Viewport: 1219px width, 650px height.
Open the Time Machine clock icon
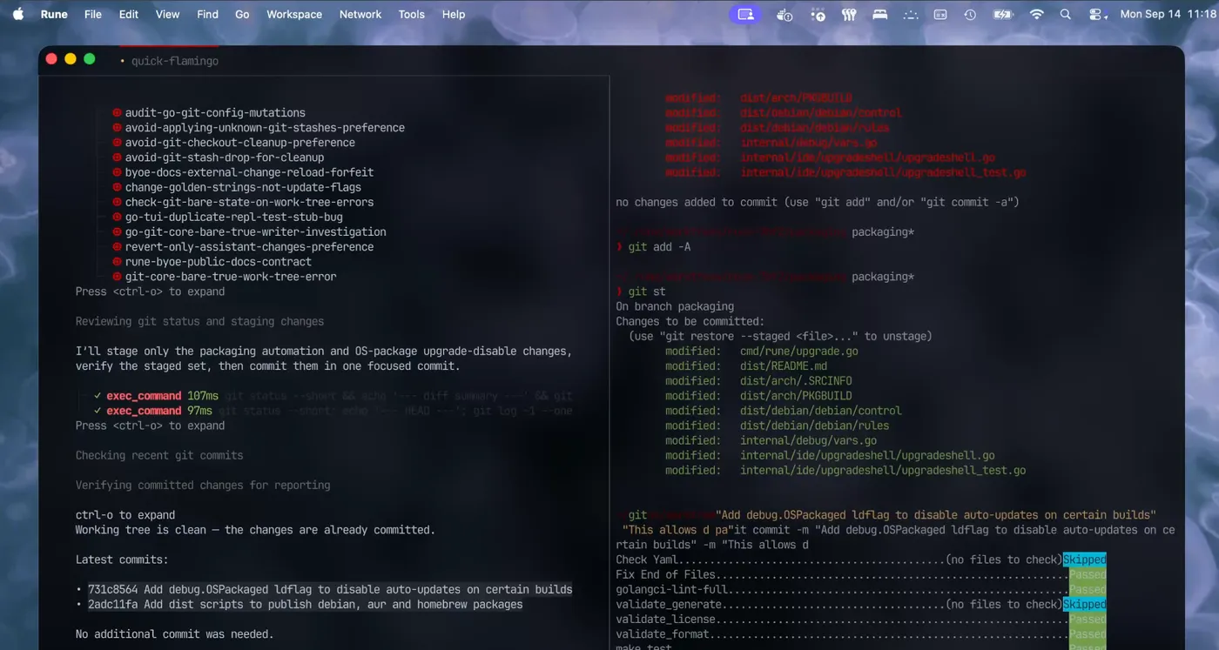click(970, 14)
